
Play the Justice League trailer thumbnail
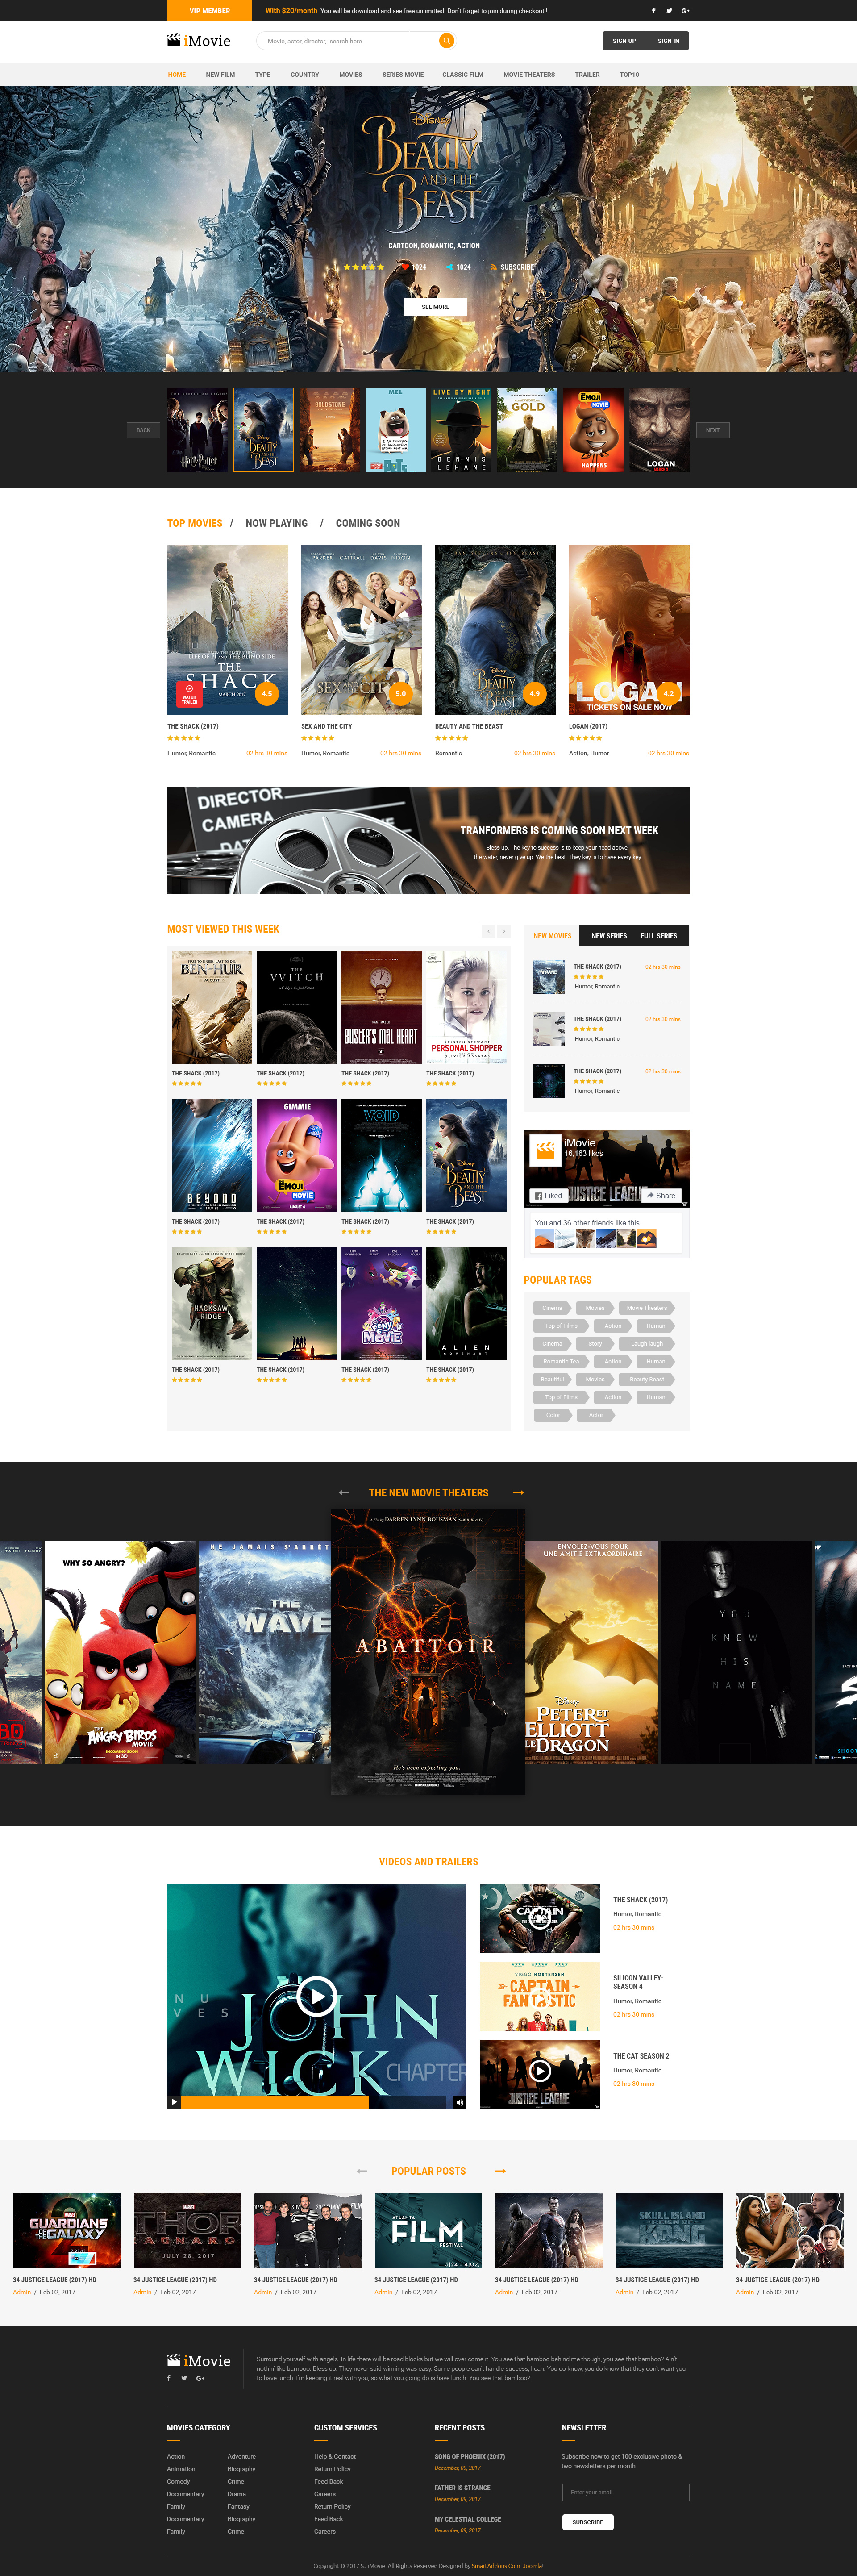click(x=539, y=2074)
